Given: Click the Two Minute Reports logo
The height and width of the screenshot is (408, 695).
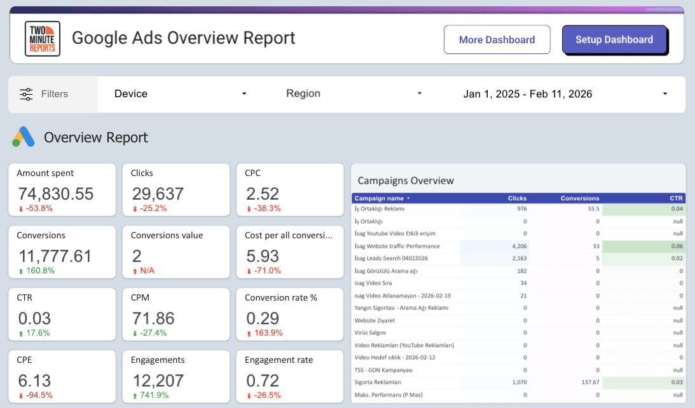Looking at the screenshot, I should [42, 38].
